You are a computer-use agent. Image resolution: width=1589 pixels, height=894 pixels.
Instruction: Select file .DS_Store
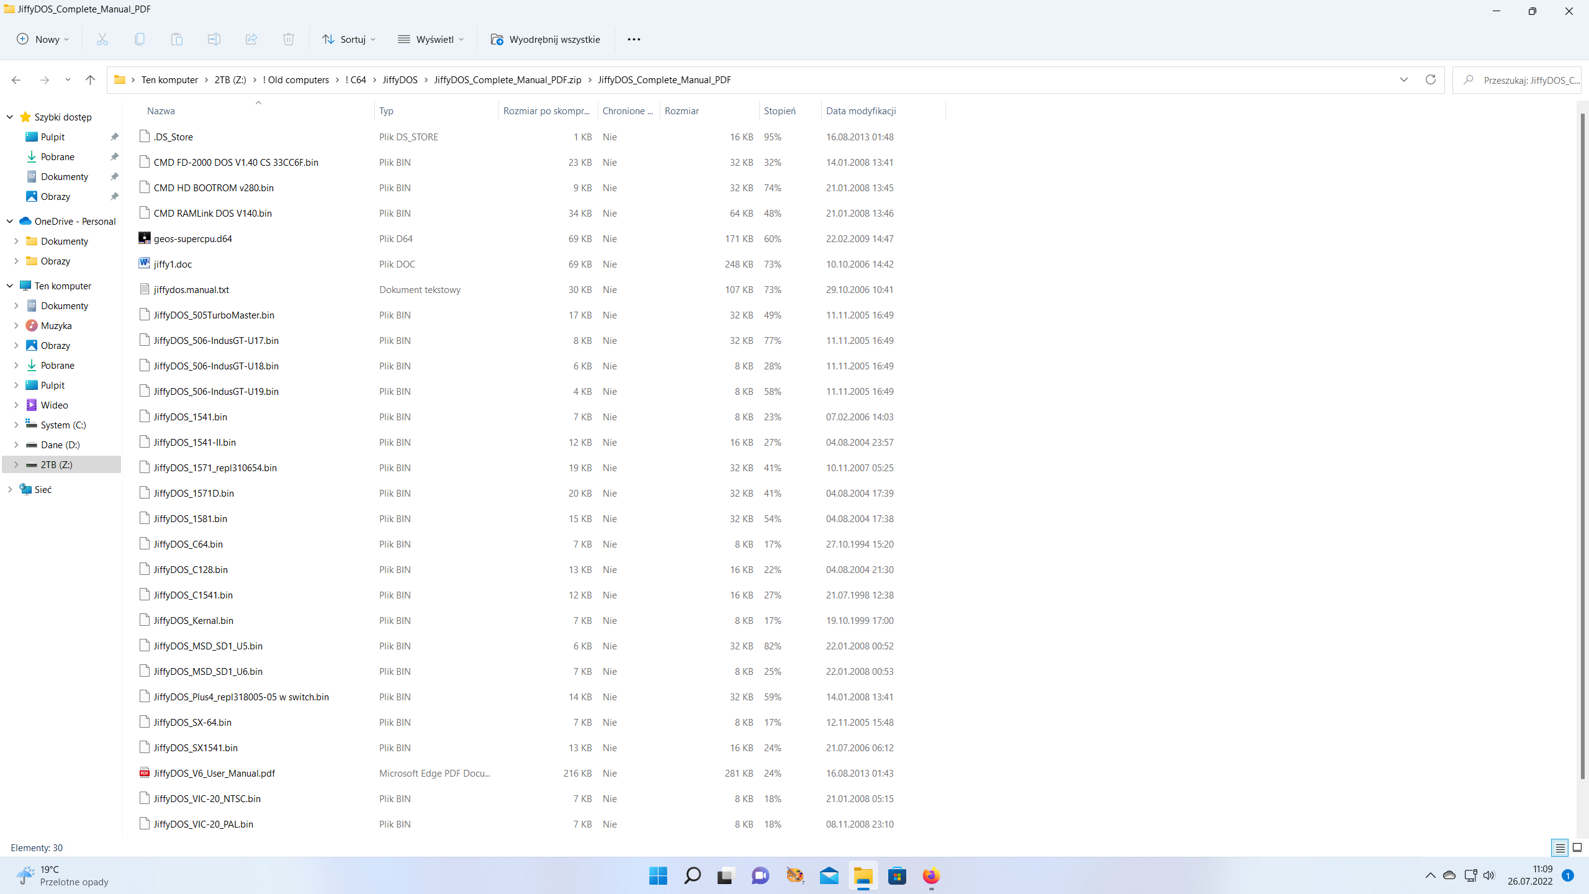(173, 137)
